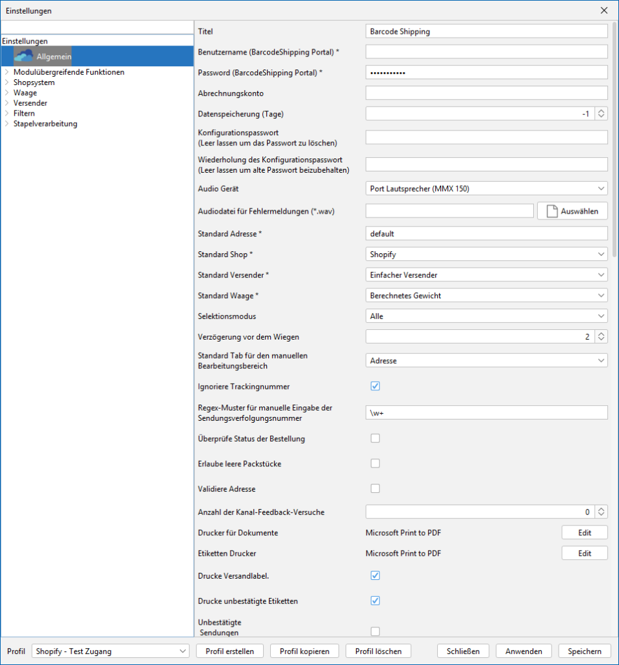The height and width of the screenshot is (665, 619).
Task: Toggle Erlaube leere Packstücke checkbox
Action: [x=375, y=464]
